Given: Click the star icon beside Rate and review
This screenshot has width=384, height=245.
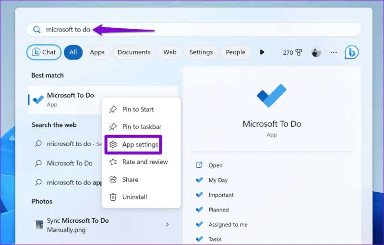Looking at the screenshot, I should [113, 162].
